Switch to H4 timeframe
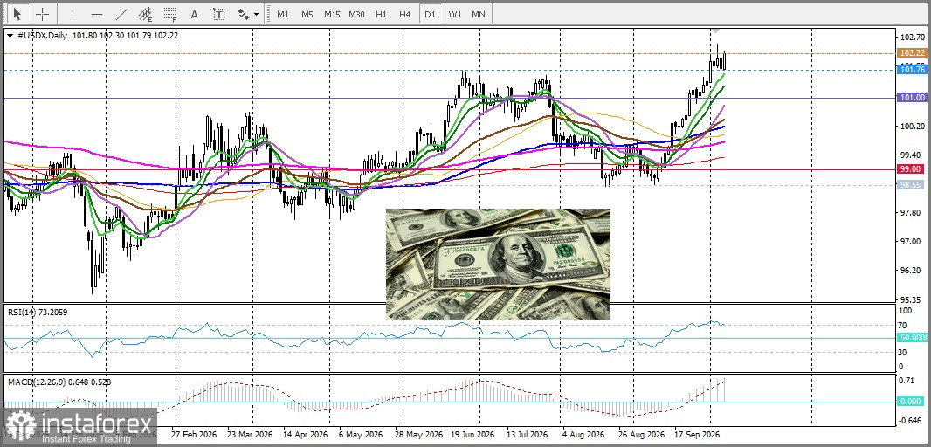Screen dimensions: 931x447 coord(405,14)
